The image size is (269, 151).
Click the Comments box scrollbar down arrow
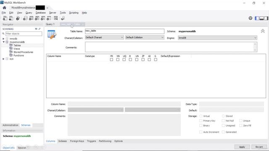(x=255, y=50)
